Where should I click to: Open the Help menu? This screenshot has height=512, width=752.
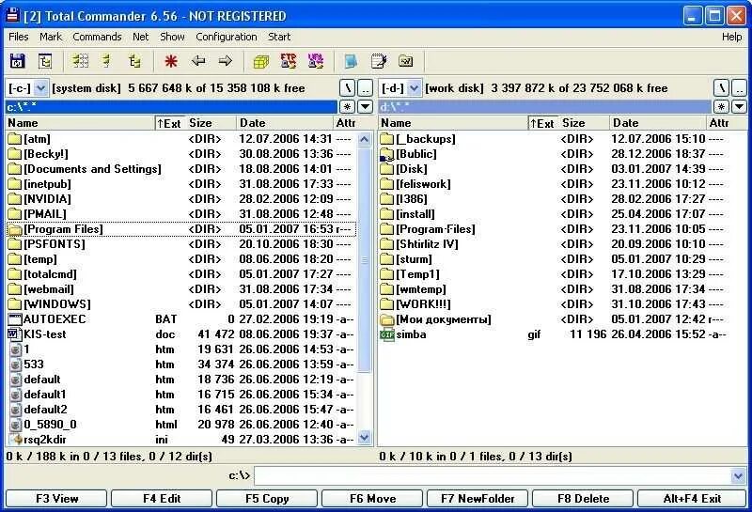coord(732,37)
